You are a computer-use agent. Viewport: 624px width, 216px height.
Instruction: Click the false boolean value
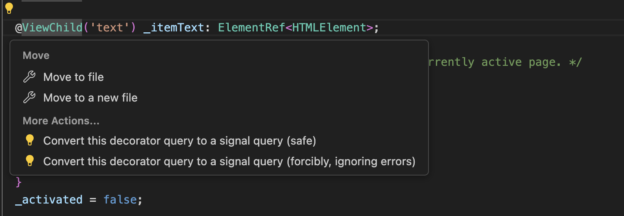click(120, 200)
